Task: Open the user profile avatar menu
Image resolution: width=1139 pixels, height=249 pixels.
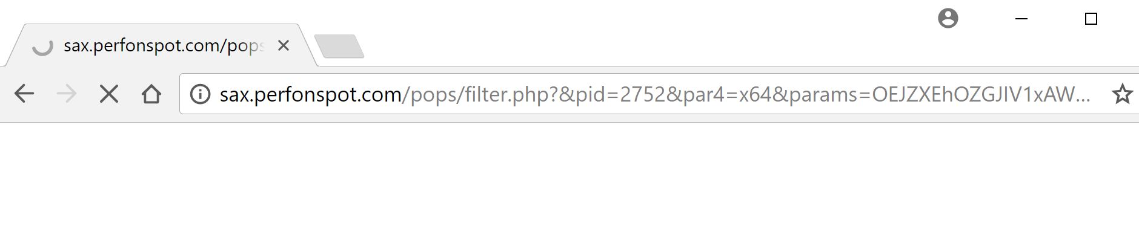Action: (948, 18)
